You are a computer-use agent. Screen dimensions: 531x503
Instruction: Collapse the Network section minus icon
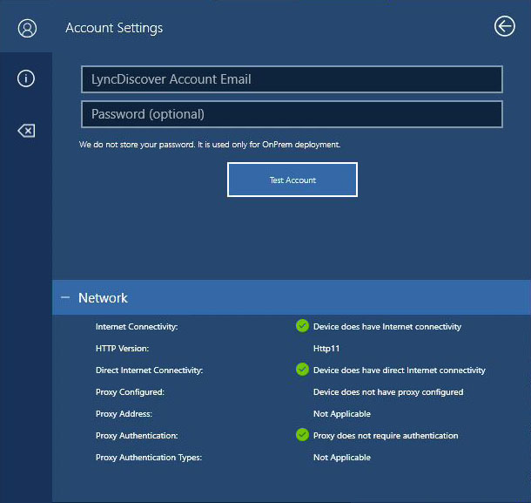click(x=65, y=297)
